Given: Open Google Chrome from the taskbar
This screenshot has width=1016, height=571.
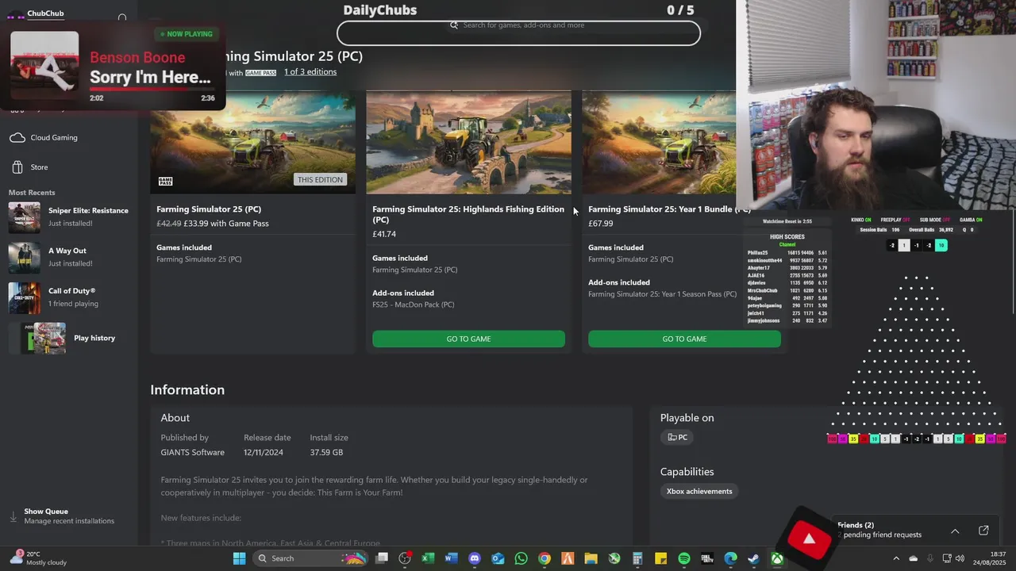Looking at the screenshot, I should click(x=545, y=558).
